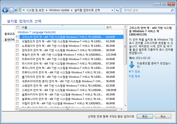Switch to the 옵션(34) tab

point(10,40)
